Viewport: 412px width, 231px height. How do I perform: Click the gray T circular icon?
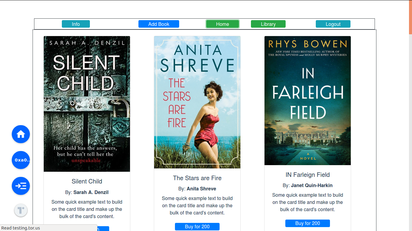pyautogui.click(x=21, y=210)
